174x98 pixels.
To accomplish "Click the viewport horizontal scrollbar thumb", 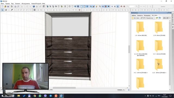I will coord(64,88).
